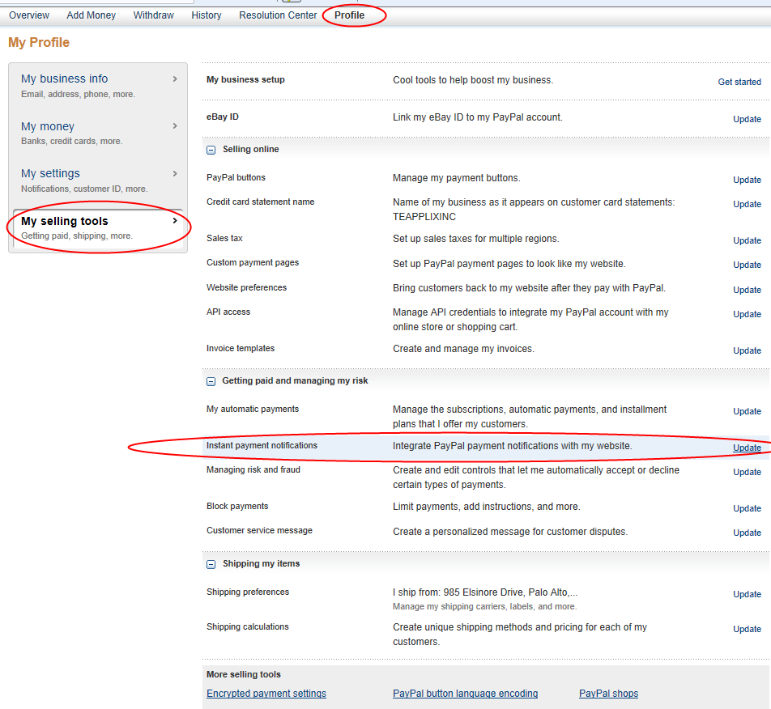Click the 'Managing risk and fraud' row label
771x709 pixels.
tap(253, 470)
